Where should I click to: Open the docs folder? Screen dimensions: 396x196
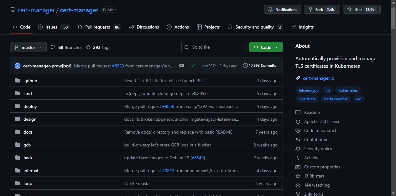pos(28,132)
